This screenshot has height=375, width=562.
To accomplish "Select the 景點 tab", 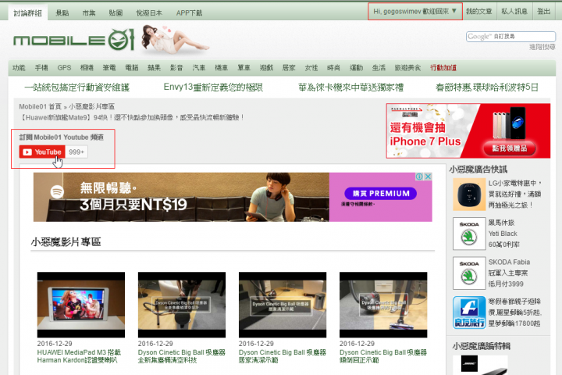I will point(62,13).
